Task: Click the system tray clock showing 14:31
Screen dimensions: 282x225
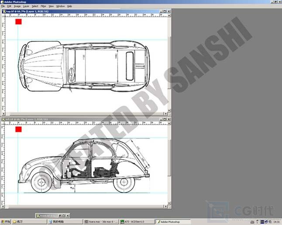Action: [276, 222]
